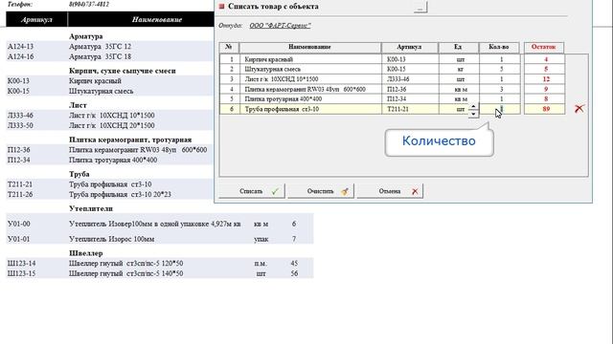Viewport: 613px width, 344px height.
Task: Click the Кирпич, сухие сыпучие смеси group heading
Action: (x=123, y=71)
